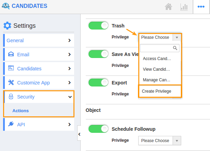Open the Actions submenu under Security

[x=21, y=111]
